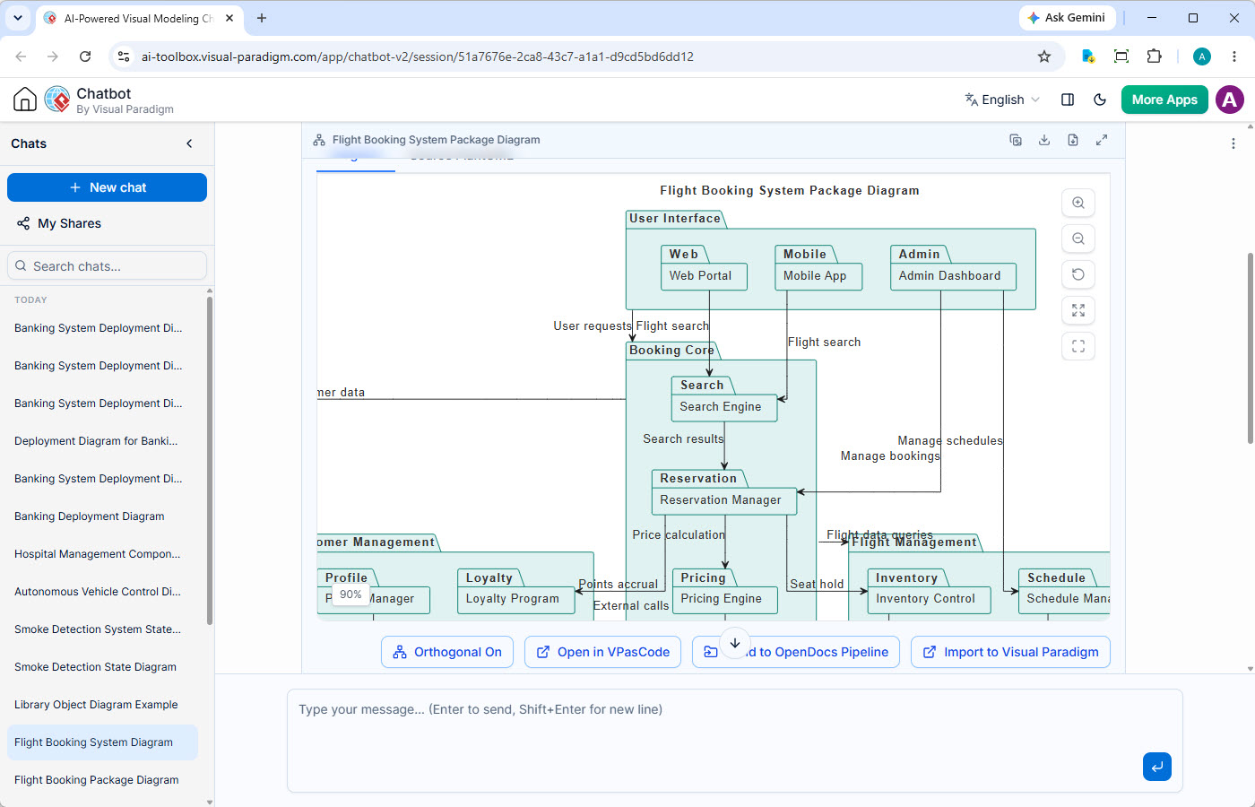This screenshot has height=807, width=1255.
Task: Send to OpenDocs Pipeline
Action: [796, 652]
